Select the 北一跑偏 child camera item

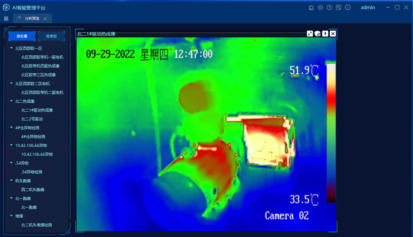coord(29,207)
